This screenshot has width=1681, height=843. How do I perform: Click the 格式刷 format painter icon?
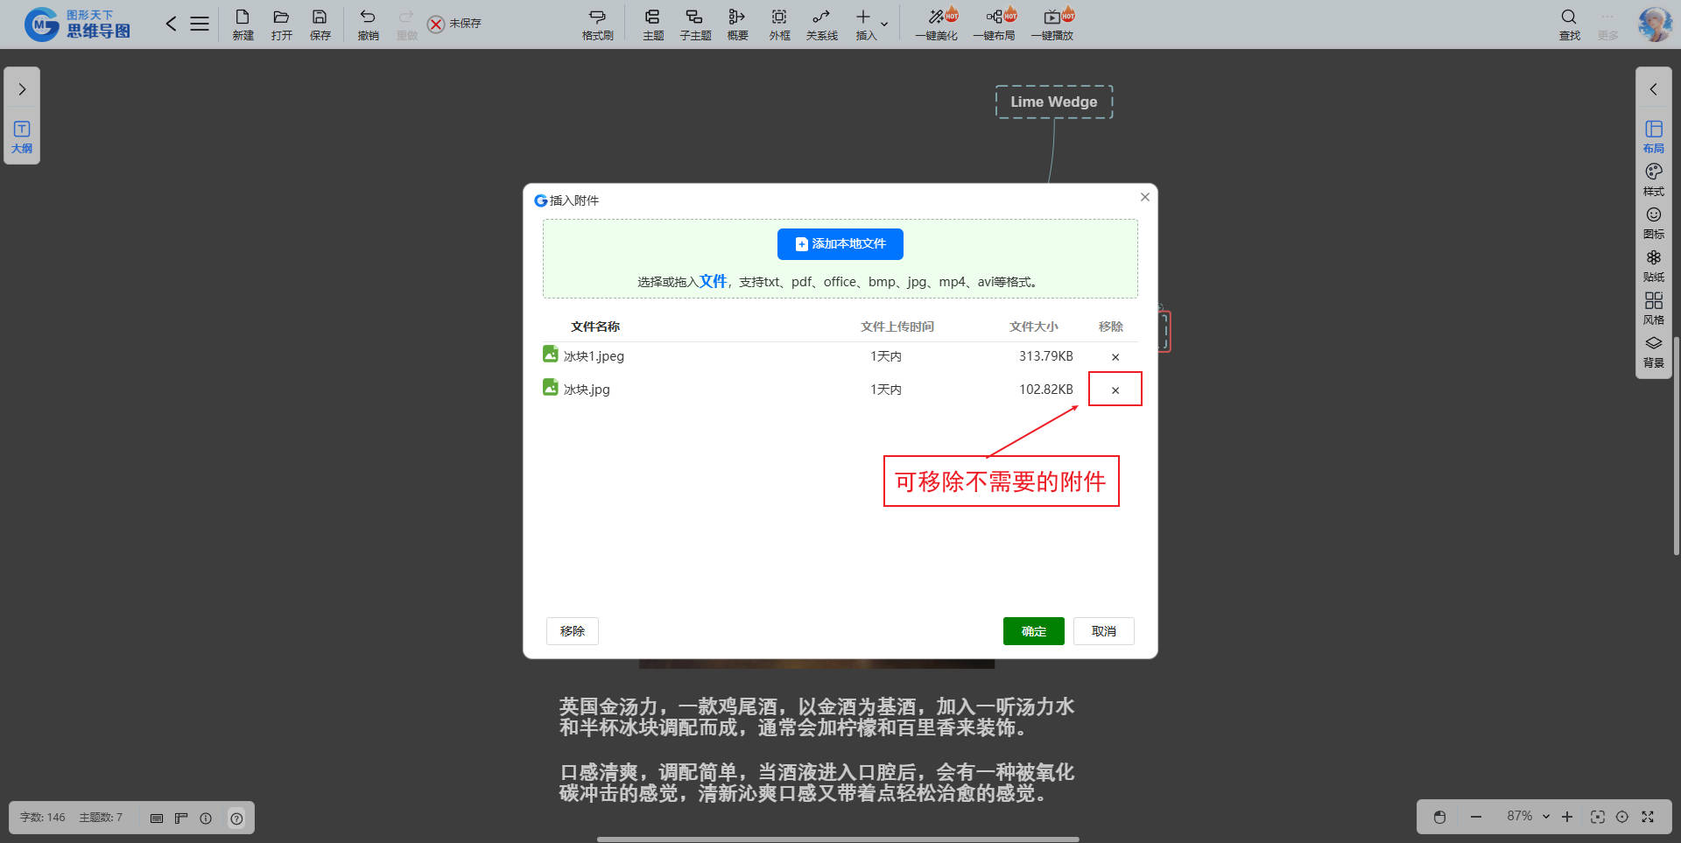coord(597,24)
